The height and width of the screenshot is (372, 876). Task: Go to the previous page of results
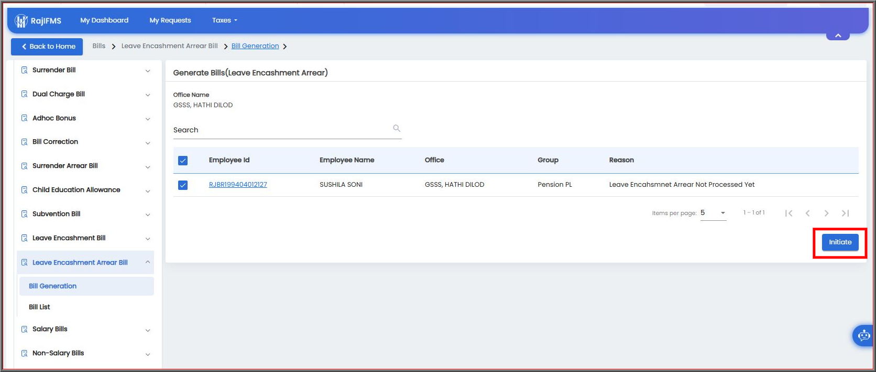[x=807, y=213]
